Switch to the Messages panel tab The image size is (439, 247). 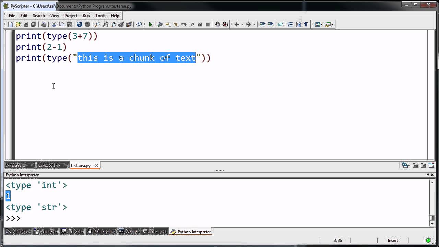155,232
